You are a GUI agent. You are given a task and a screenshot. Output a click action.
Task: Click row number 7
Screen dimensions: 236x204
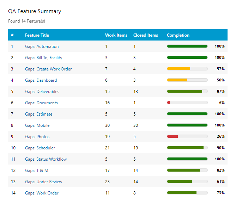point(12,114)
